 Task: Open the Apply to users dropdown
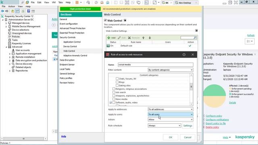coord(171,114)
